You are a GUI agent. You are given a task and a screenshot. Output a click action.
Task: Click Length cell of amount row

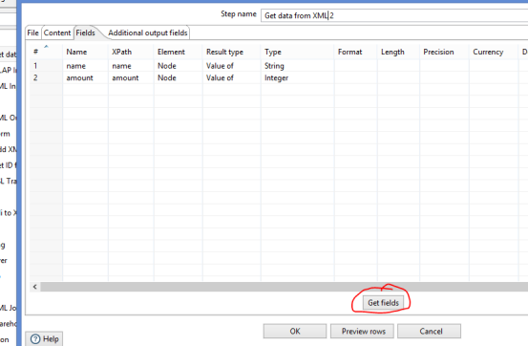(x=399, y=78)
